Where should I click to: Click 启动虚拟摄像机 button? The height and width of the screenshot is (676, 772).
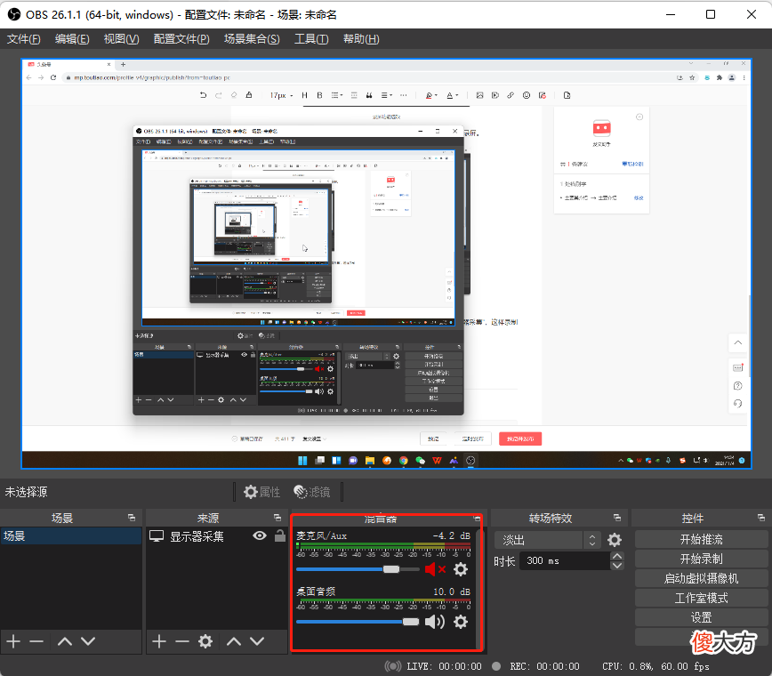coord(701,578)
